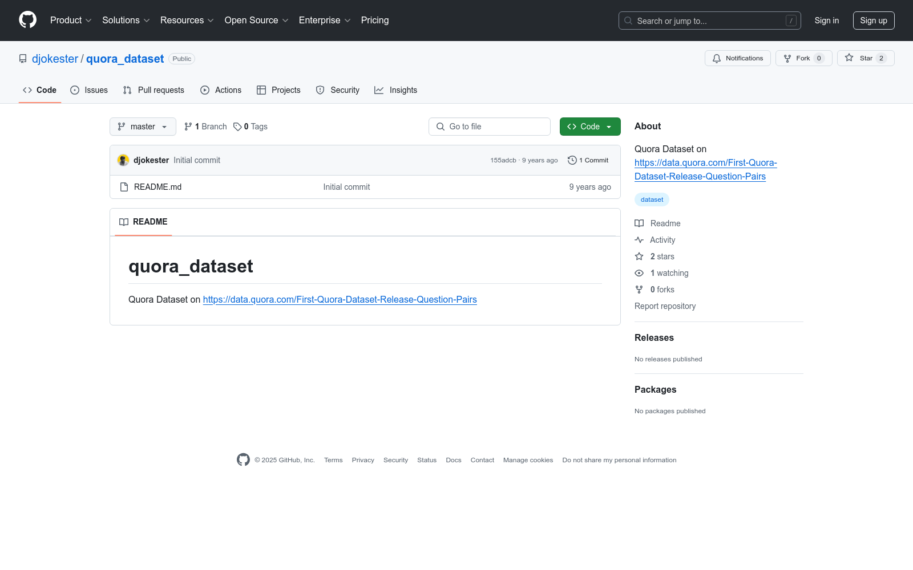Click Report repository link

[665, 306]
